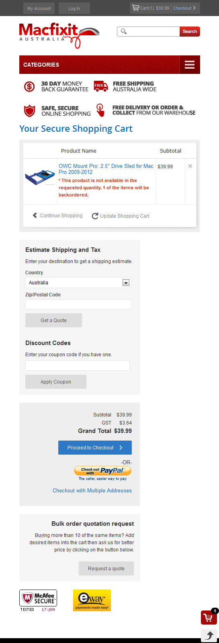Click Continue Shopping link
This screenshot has height=643, width=219.
pos(57,215)
